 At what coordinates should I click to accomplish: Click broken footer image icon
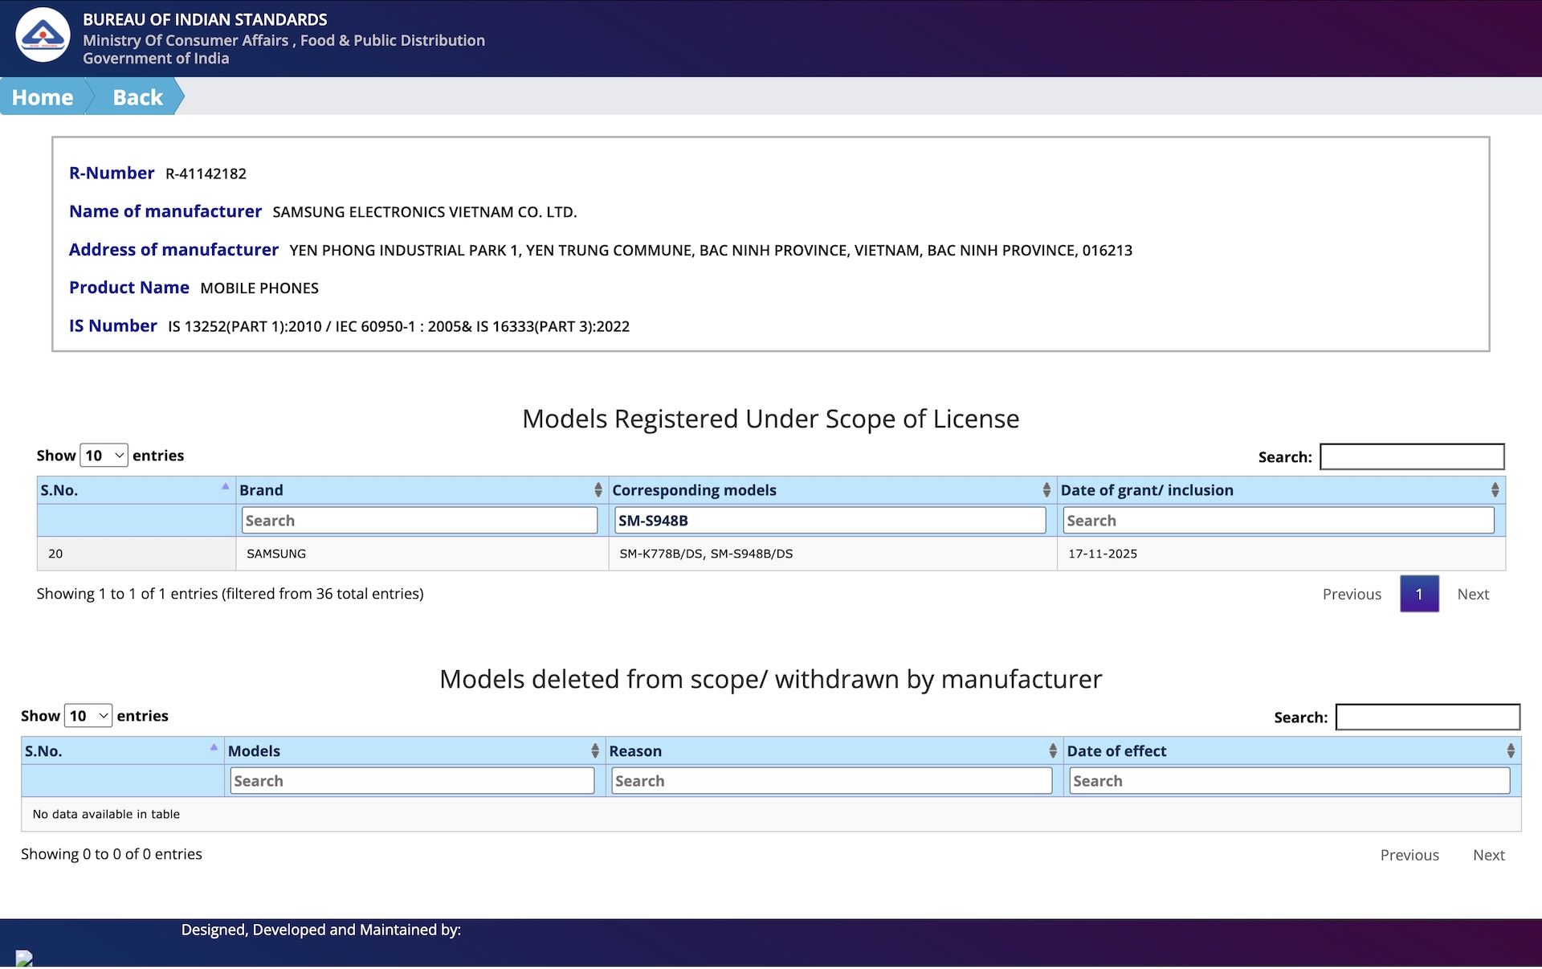tap(24, 958)
